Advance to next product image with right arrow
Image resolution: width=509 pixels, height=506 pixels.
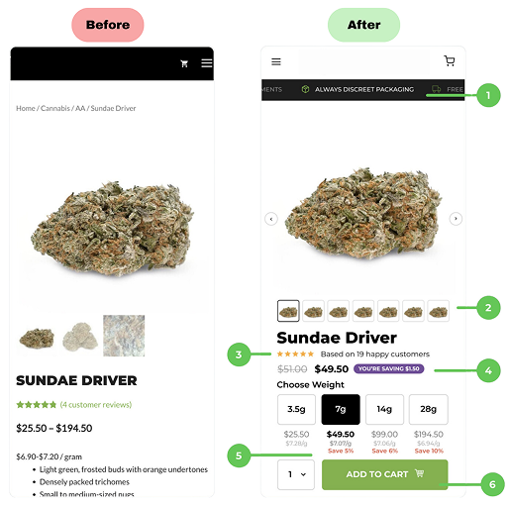(456, 219)
